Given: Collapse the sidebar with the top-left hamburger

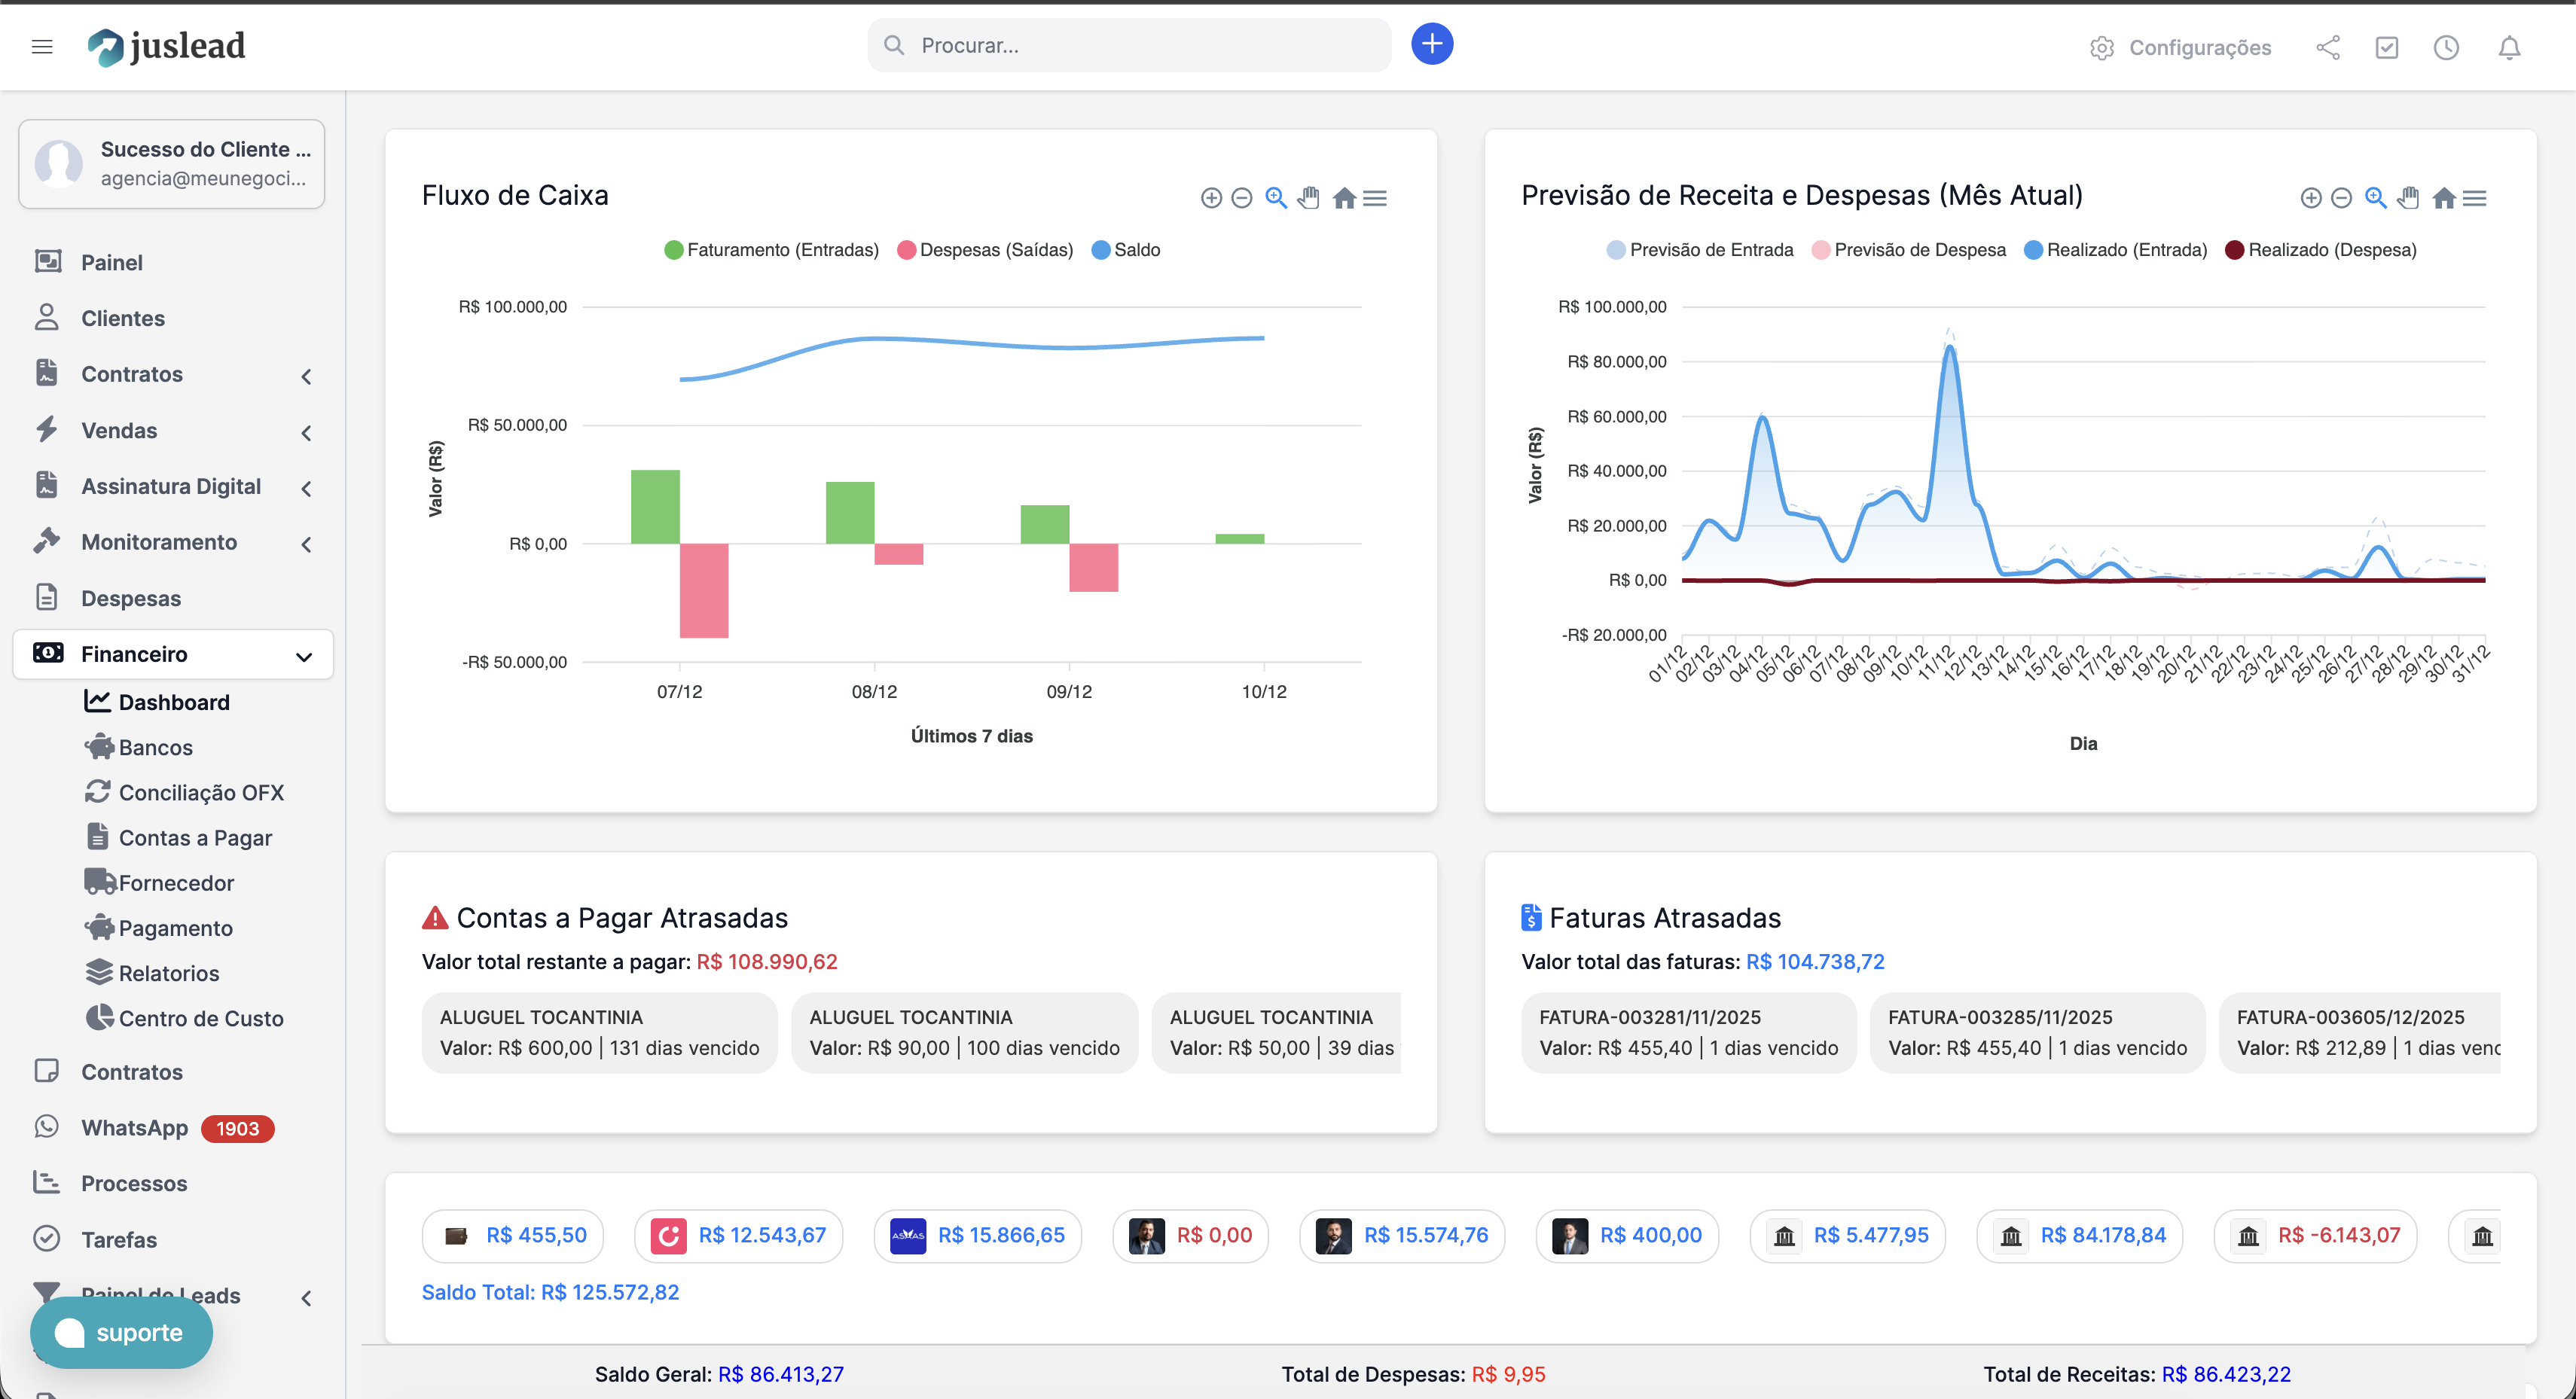Looking at the screenshot, I should [42, 46].
